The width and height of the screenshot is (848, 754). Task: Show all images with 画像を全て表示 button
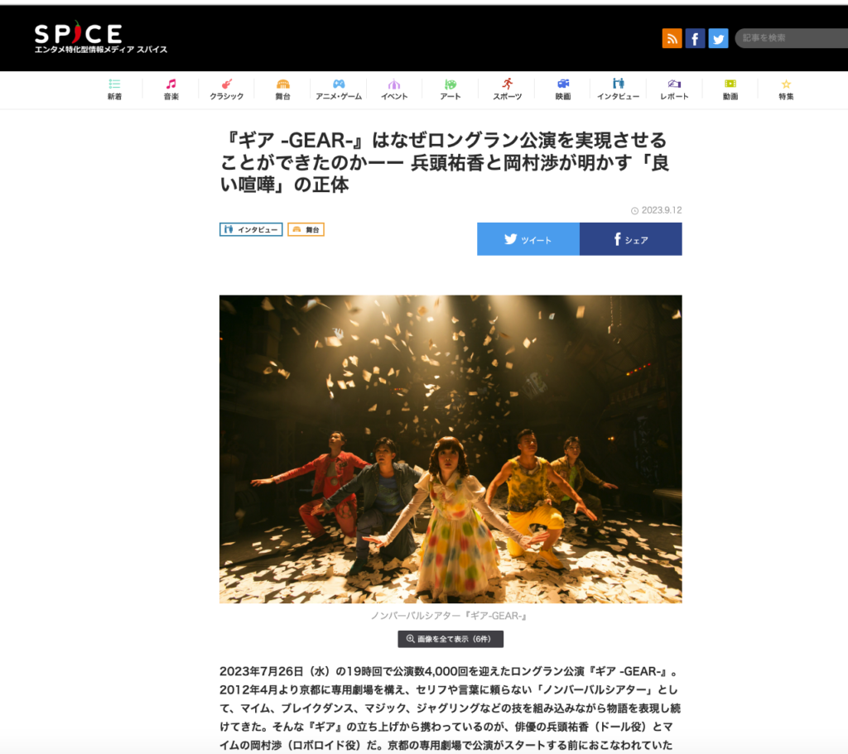point(450,639)
